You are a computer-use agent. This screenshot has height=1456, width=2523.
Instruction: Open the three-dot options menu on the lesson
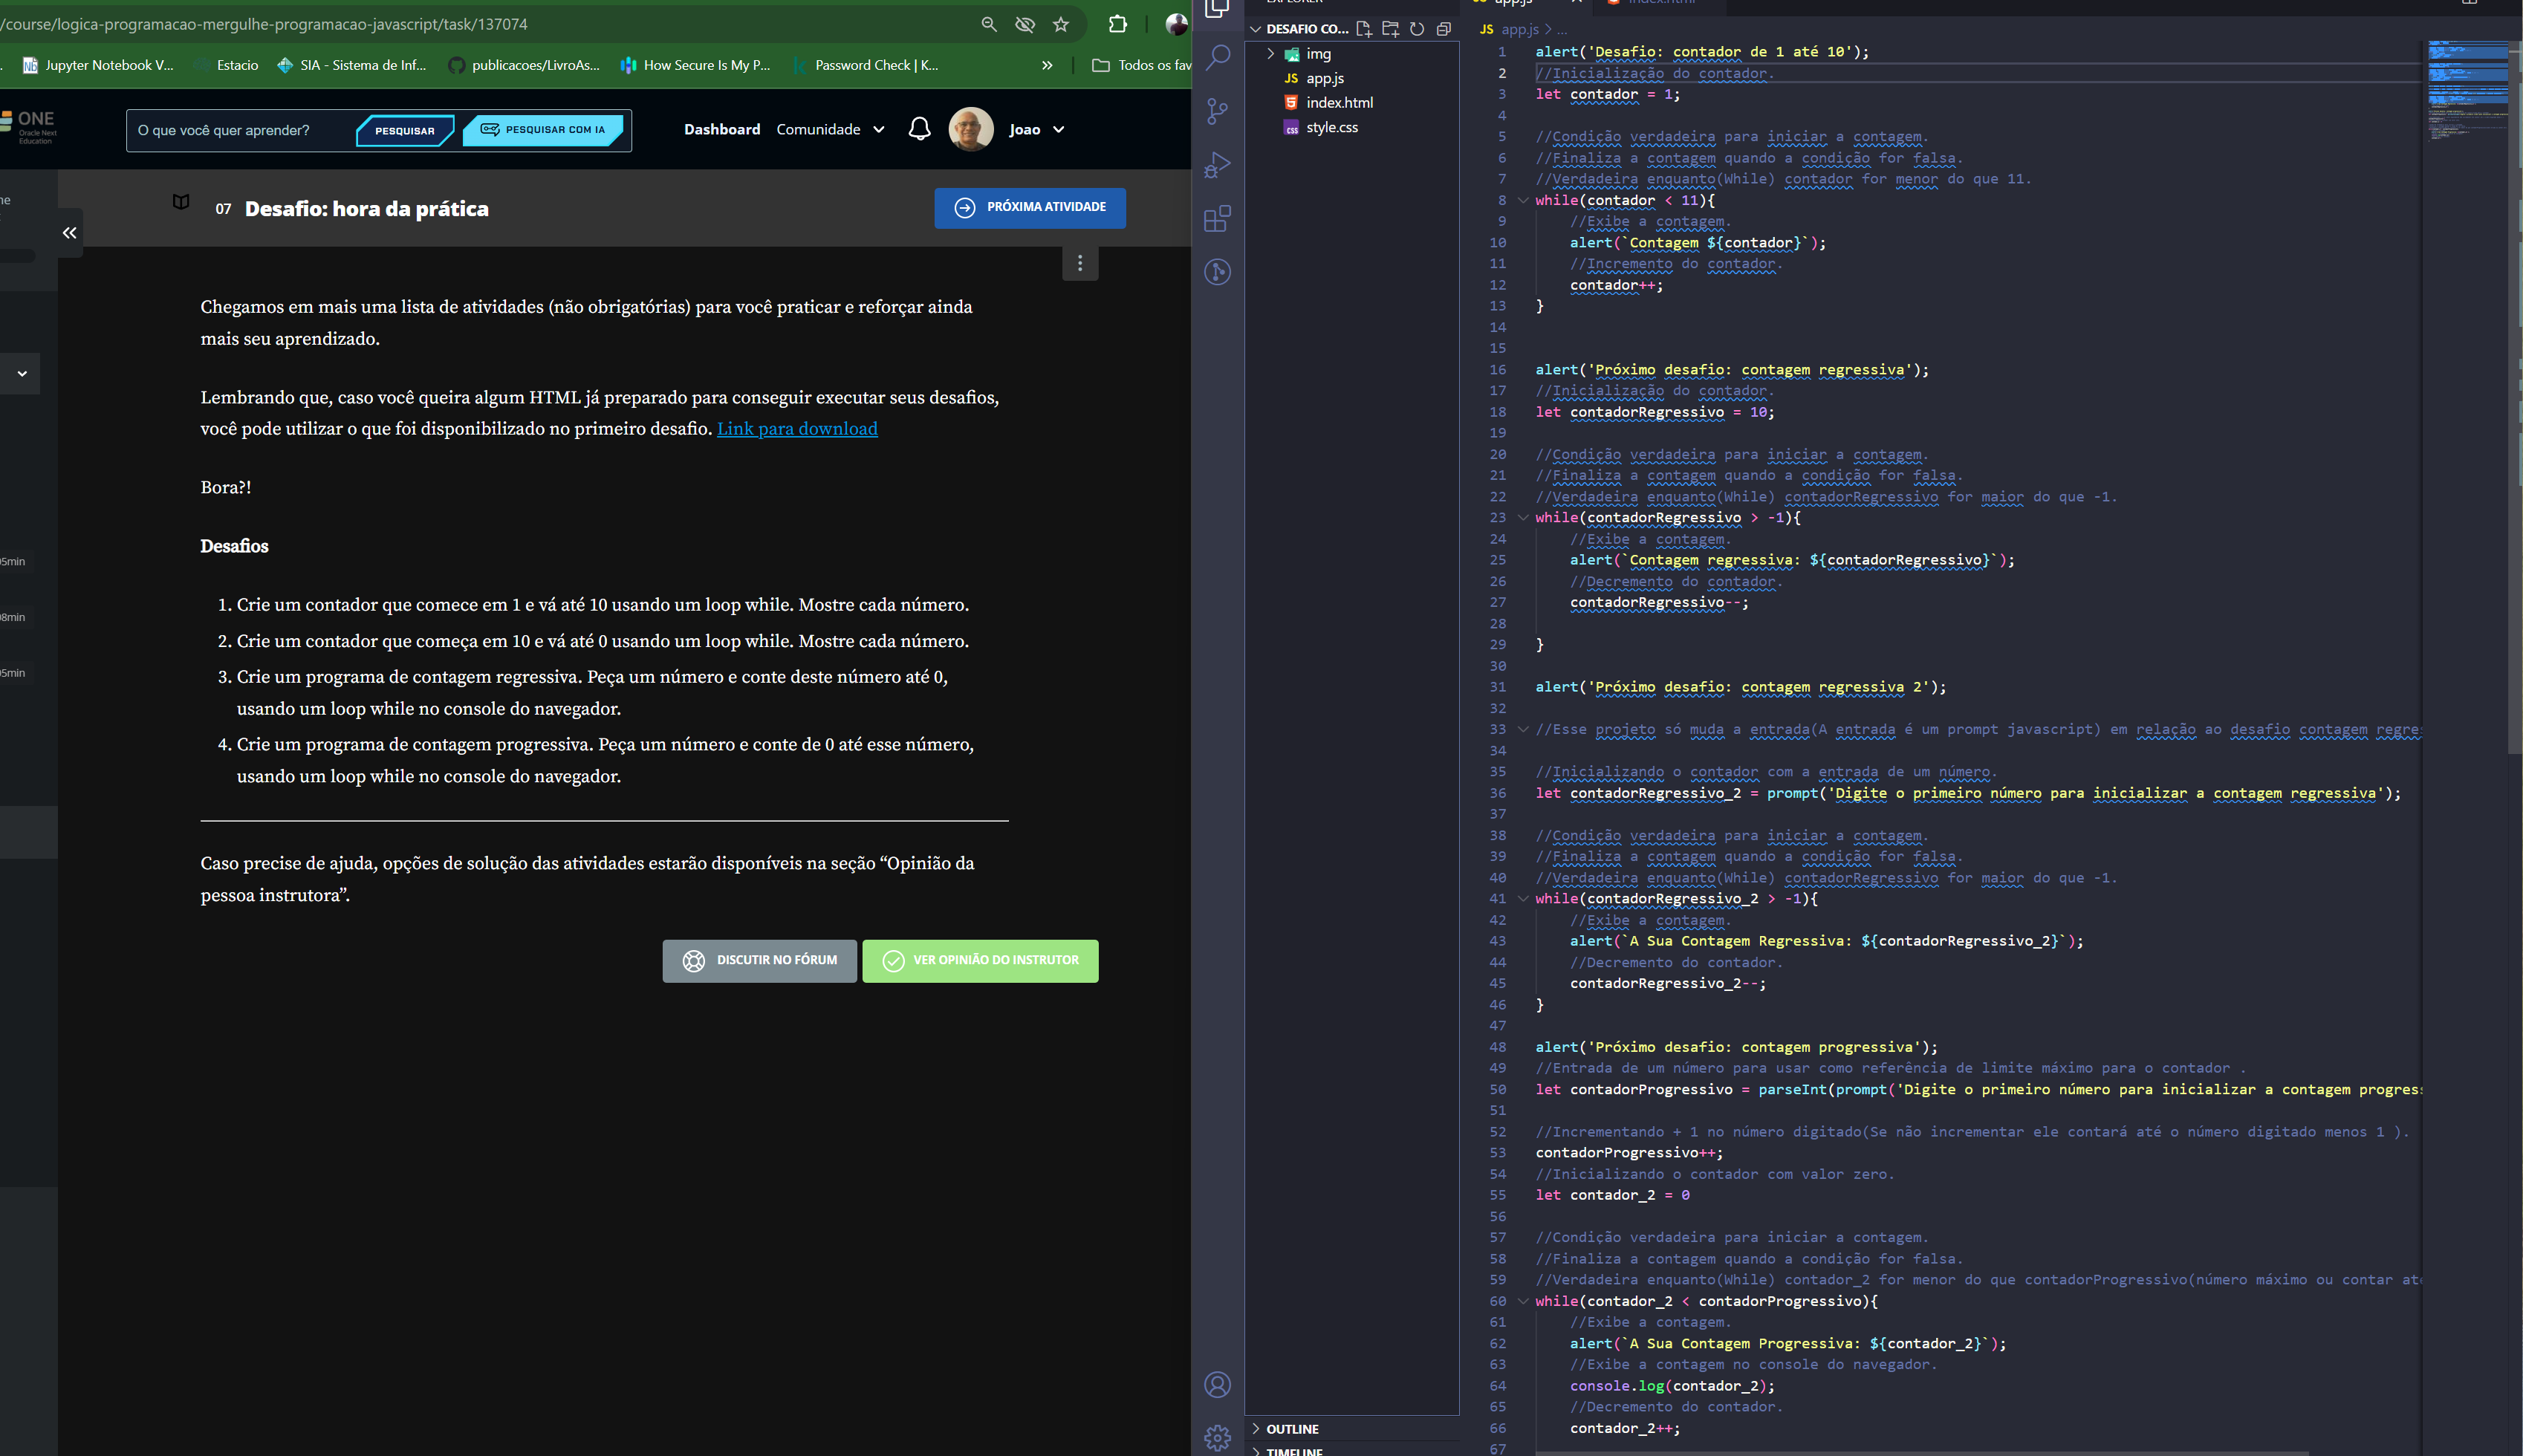pyautogui.click(x=1080, y=263)
